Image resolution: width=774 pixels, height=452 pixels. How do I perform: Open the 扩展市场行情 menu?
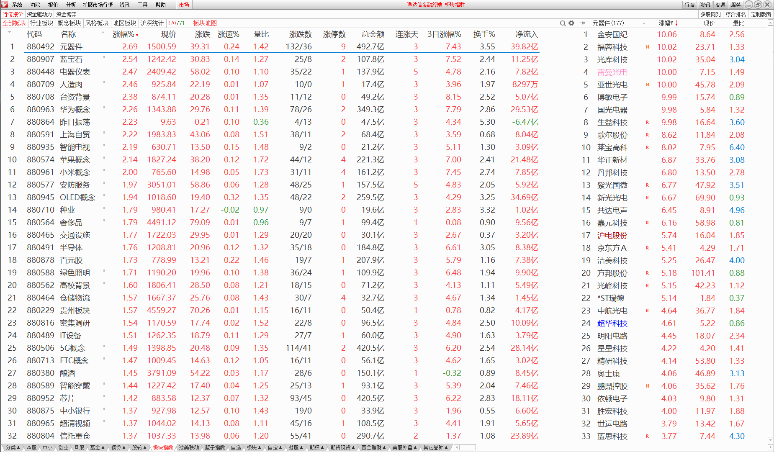pos(98,5)
